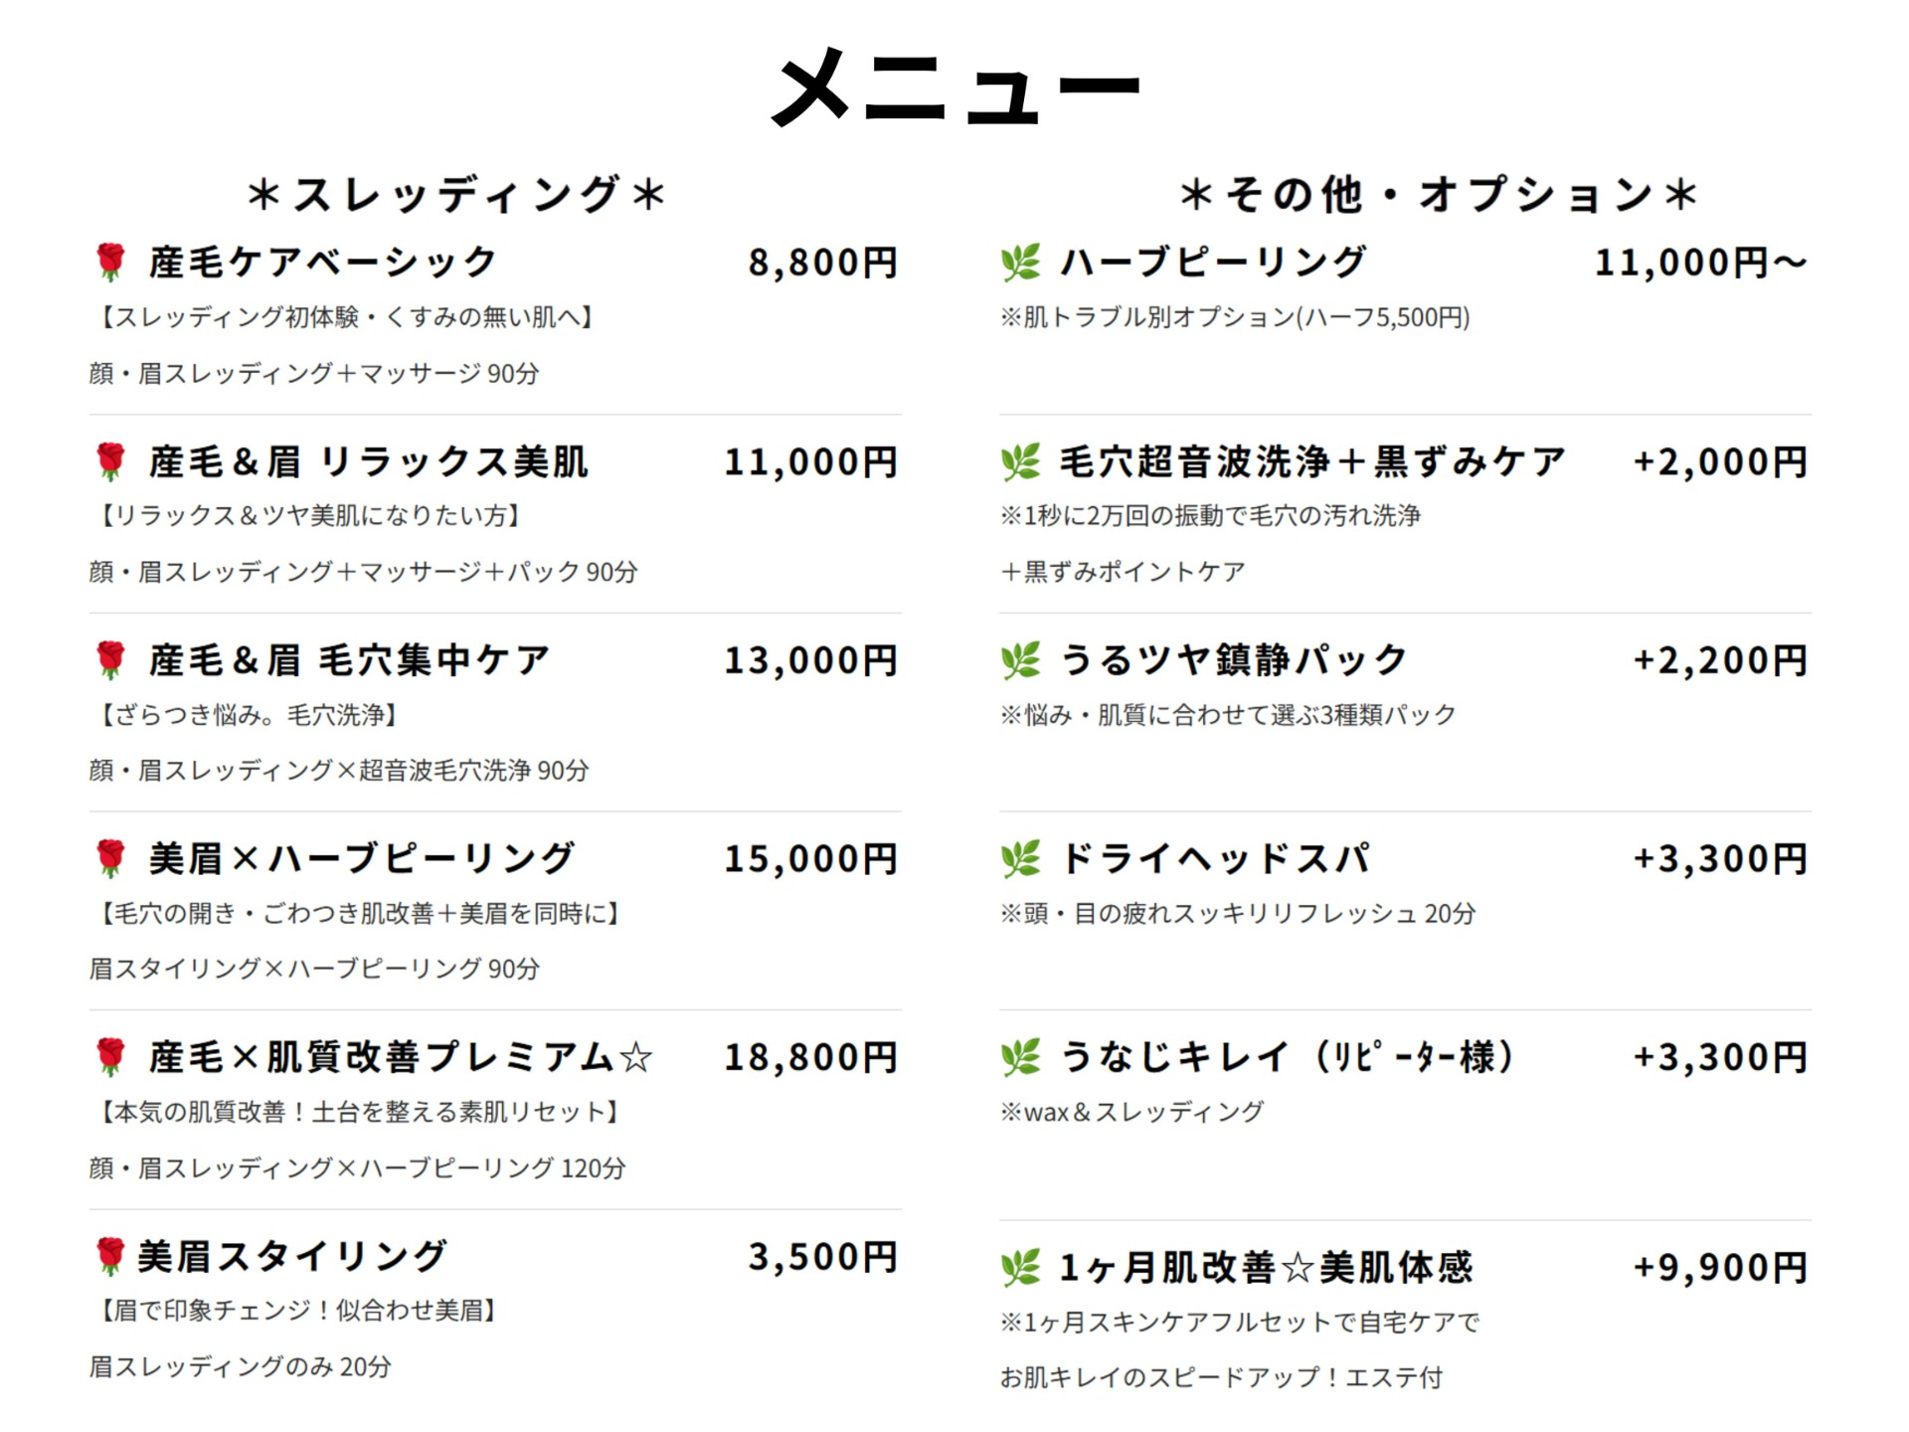The height and width of the screenshot is (1432, 1909).
Task: Click the leaf icon beside うなじキレイ
Action: coord(1021,1057)
